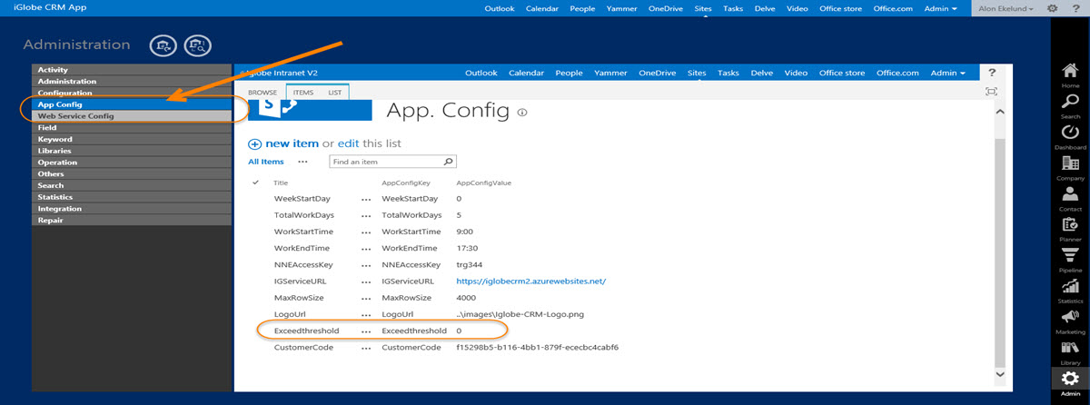
Task: Click the info icon beside App. Config title
Action: (x=522, y=113)
